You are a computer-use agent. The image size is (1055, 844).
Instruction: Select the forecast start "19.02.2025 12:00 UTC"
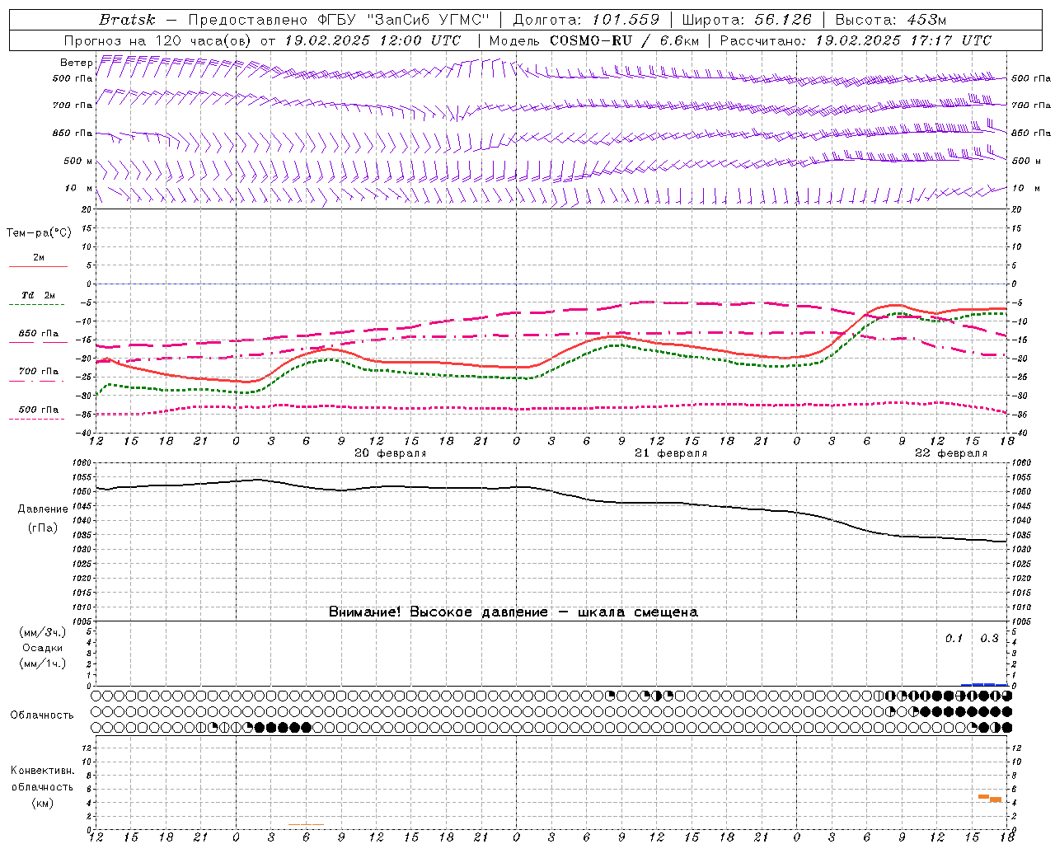(373, 40)
